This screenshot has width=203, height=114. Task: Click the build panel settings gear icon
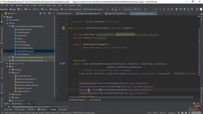[x=194, y=104]
